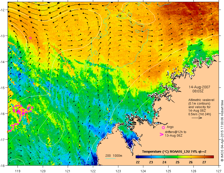Screen dimensions: 224x173
Task: Click the latitude axis label -13
Action: click(x=3, y=36)
